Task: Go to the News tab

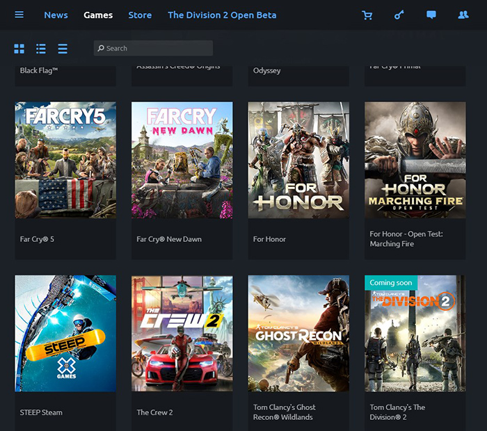Action: 56,15
